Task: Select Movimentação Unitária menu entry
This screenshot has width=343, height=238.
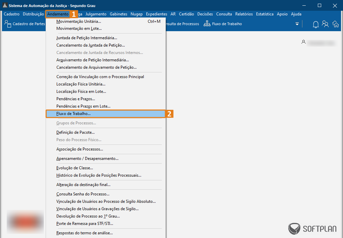Action: point(106,21)
